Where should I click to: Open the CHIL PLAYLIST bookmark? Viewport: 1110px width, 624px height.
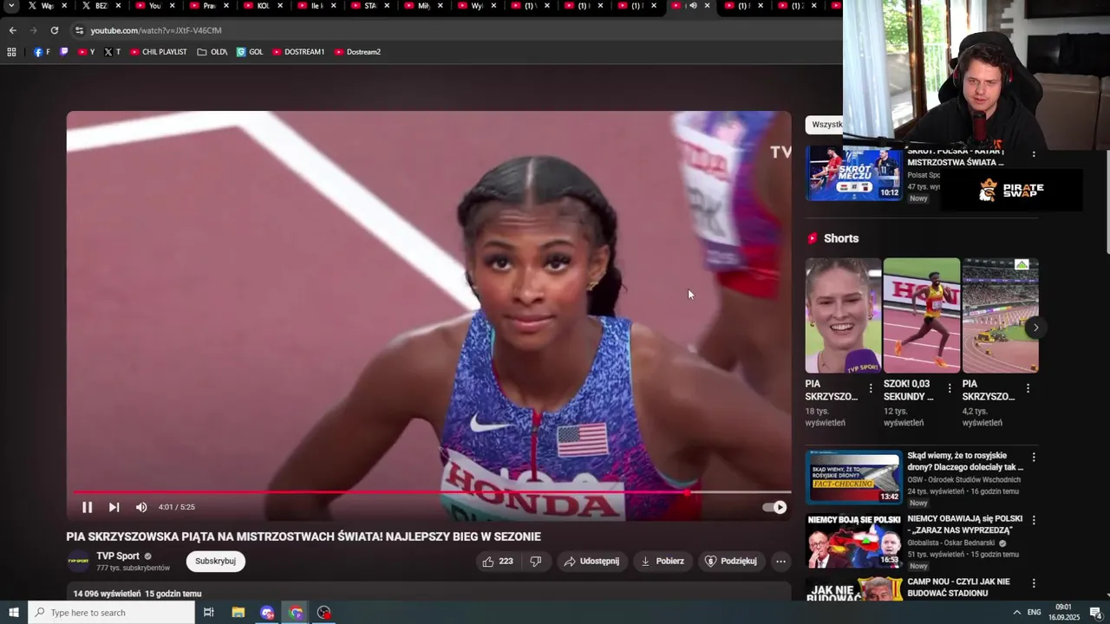(158, 52)
